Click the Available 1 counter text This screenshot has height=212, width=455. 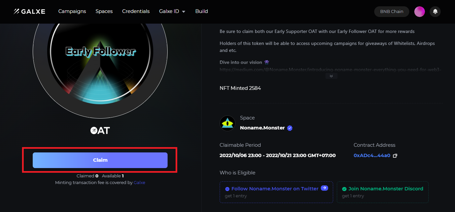(x=113, y=176)
